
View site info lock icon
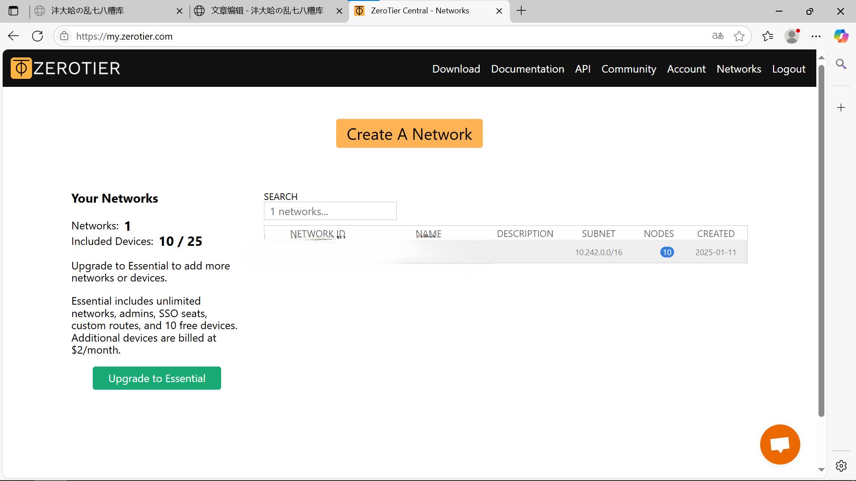pyautogui.click(x=64, y=36)
